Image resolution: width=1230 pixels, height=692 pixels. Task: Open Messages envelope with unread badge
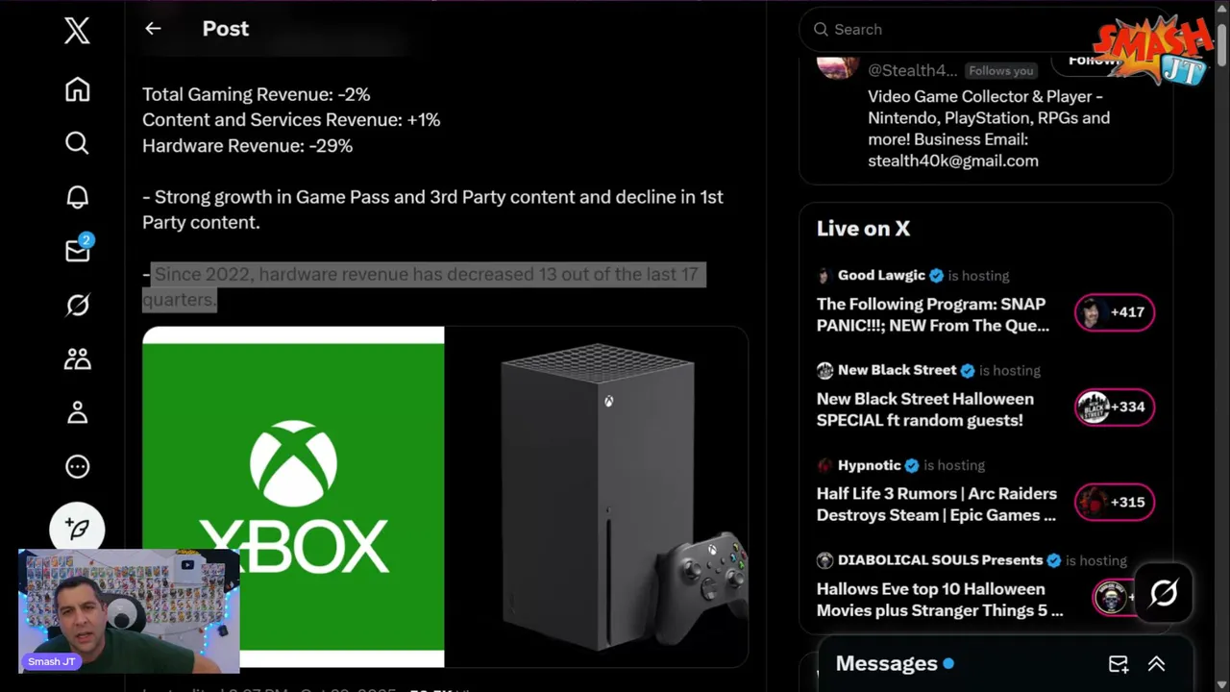click(78, 250)
